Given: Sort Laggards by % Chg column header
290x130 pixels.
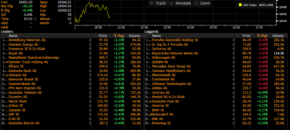Looking at the screenshot, I should (x=263, y=36).
